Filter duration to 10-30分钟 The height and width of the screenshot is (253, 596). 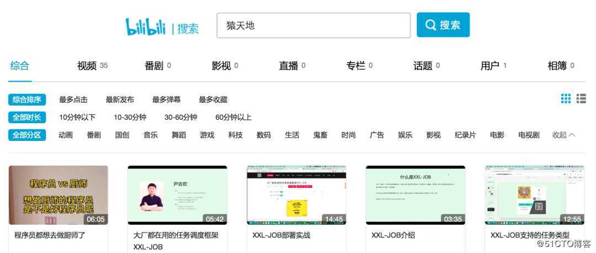tap(130, 117)
